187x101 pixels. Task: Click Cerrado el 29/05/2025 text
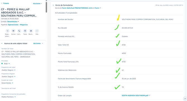[10, 19]
